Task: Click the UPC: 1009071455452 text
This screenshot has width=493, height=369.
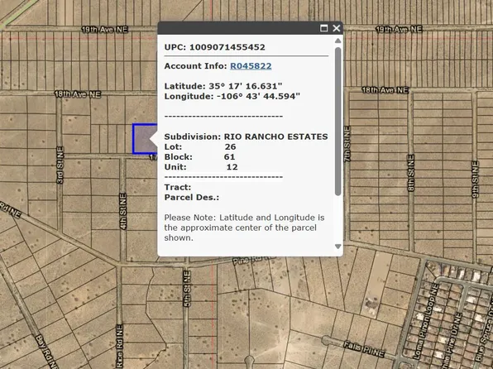Action: pos(214,47)
